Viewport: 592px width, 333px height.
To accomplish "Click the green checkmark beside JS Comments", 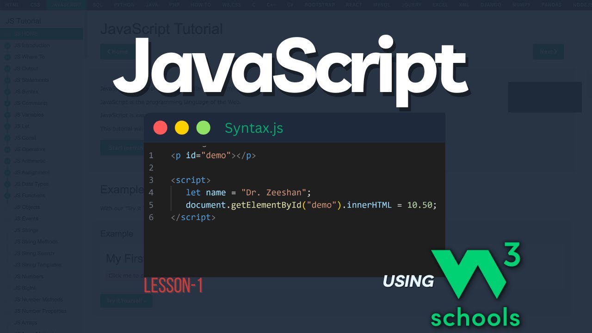I will click(x=7, y=104).
